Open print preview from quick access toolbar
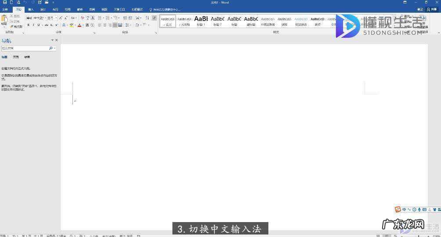Viewport: 441px width, 237px height. pos(18,2)
